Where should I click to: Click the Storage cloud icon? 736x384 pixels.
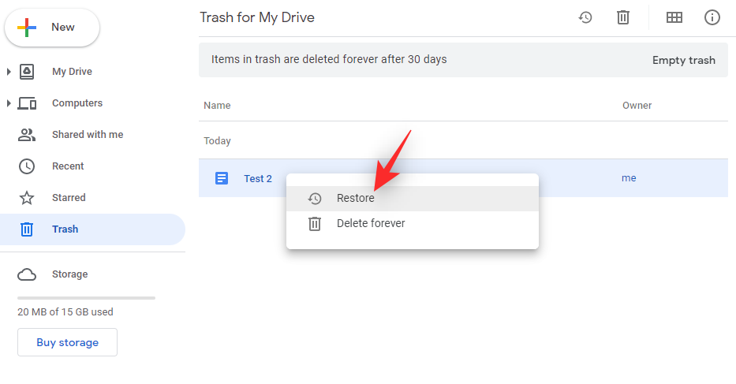point(27,274)
